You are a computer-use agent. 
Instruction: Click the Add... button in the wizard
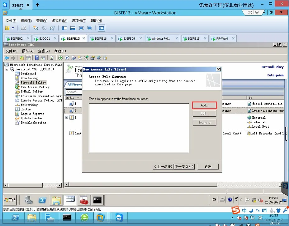tap(204, 105)
